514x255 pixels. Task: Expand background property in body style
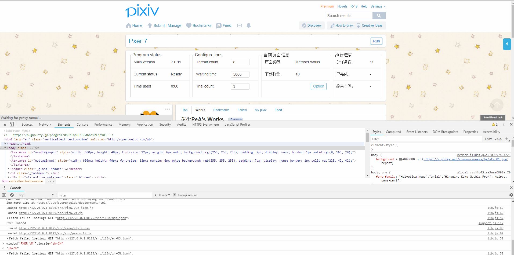pos(397,159)
